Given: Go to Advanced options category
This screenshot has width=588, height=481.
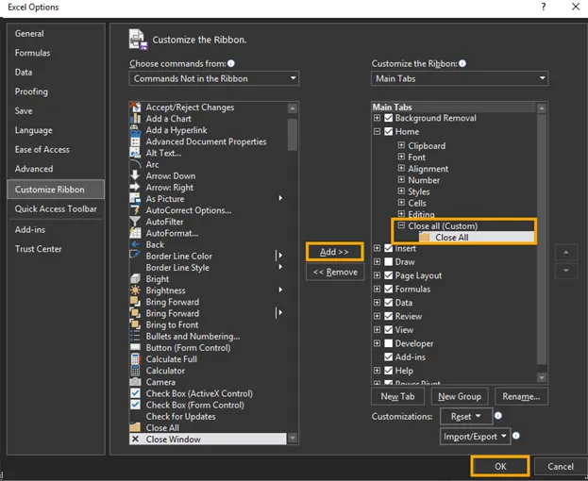Looking at the screenshot, I should 34,169.
